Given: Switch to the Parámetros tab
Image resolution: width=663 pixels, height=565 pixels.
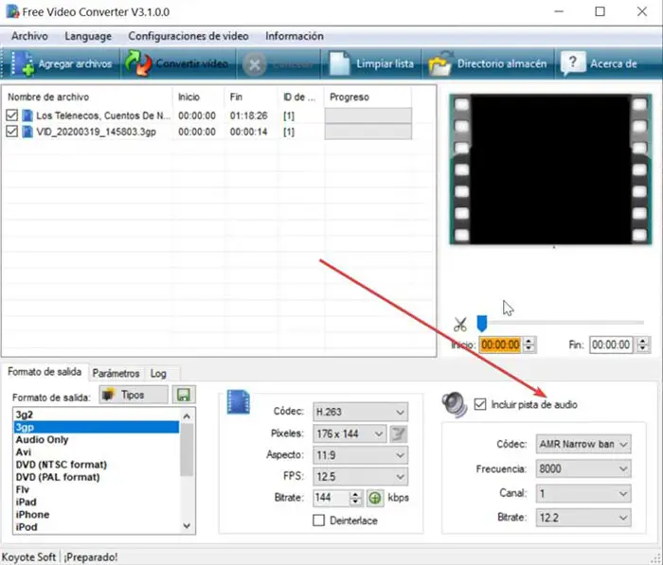Looking at the screenshot, I should coord(116,374).
